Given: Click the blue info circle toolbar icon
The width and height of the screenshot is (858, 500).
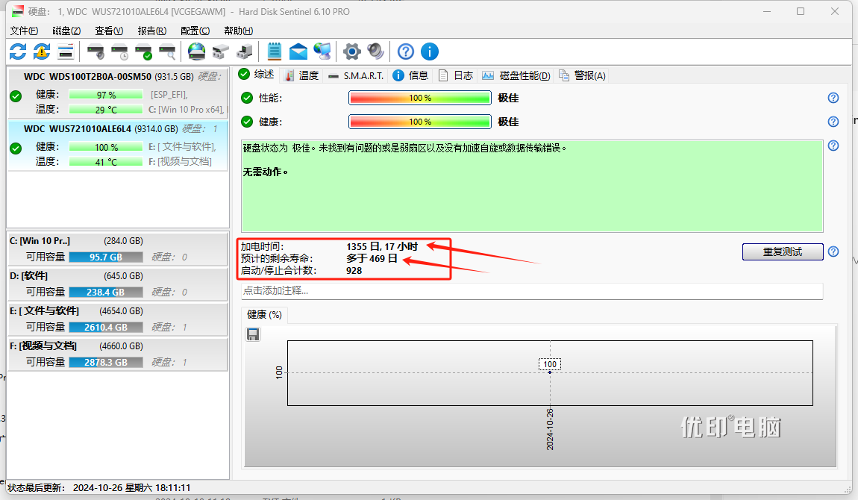Looking at the screenshot, I should point(430,52).
